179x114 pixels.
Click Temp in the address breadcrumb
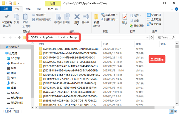(73, 37)
